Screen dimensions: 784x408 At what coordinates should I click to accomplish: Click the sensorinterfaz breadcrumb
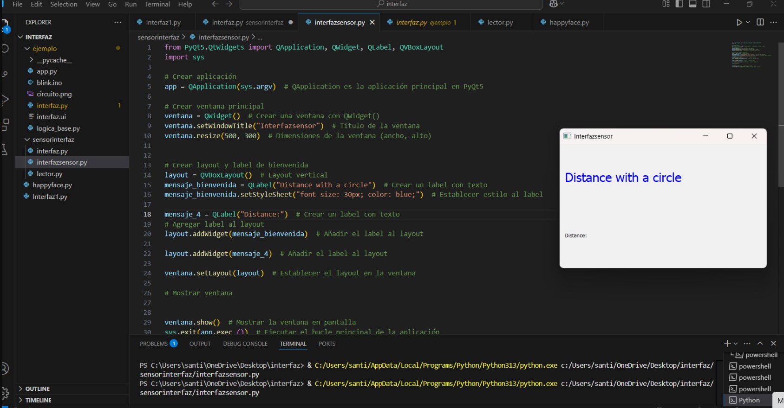[x=158, y=37]
